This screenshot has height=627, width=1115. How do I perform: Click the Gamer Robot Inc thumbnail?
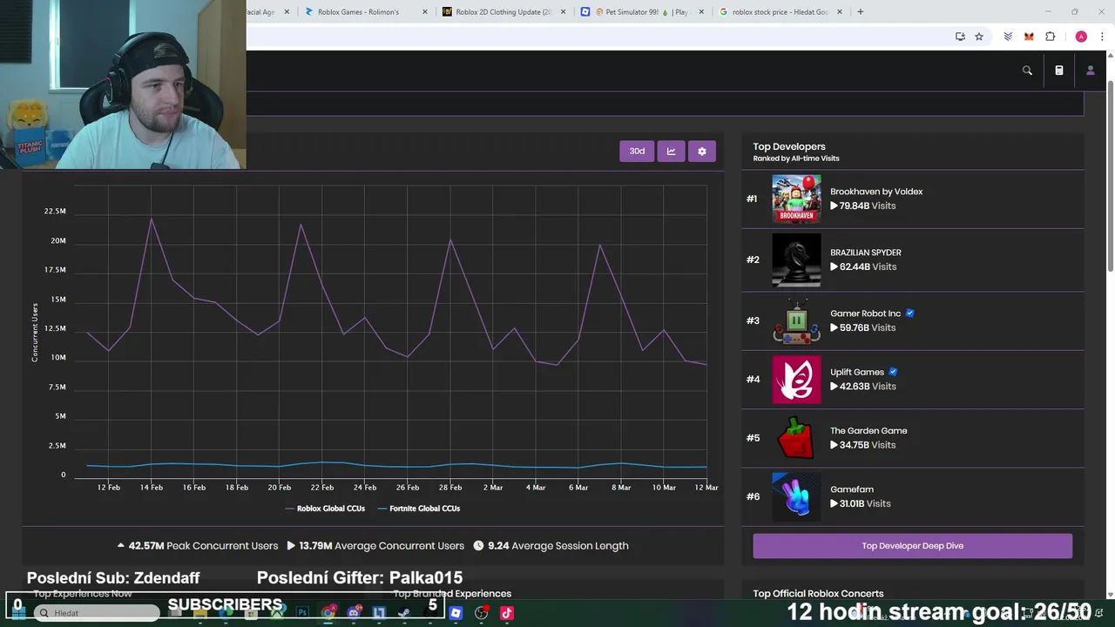[796, 320]
